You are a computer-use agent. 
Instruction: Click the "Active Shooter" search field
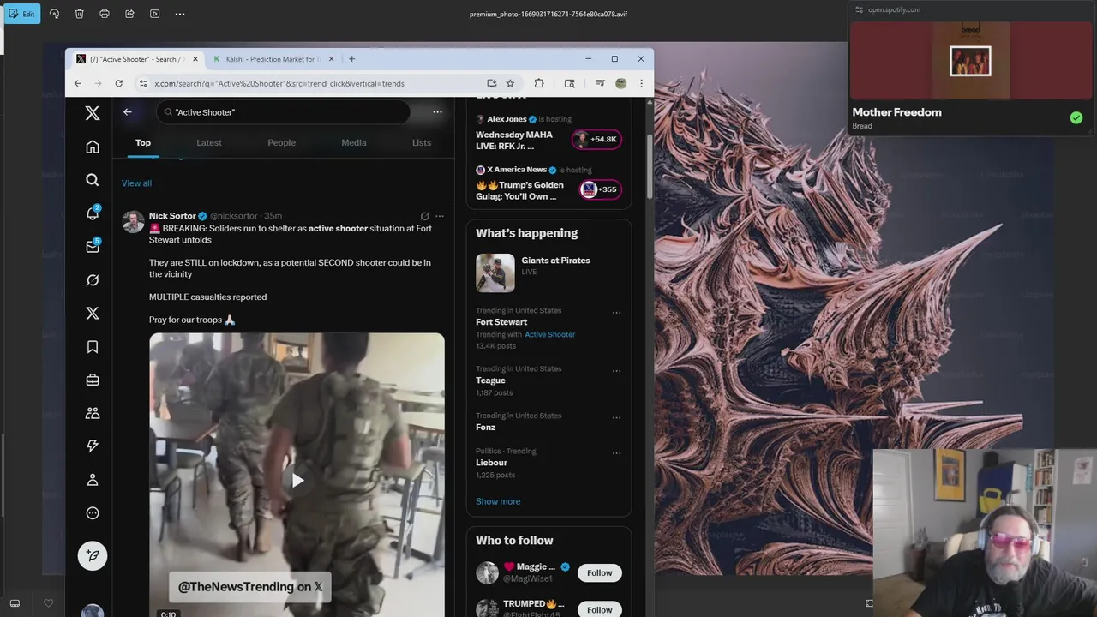283,112
